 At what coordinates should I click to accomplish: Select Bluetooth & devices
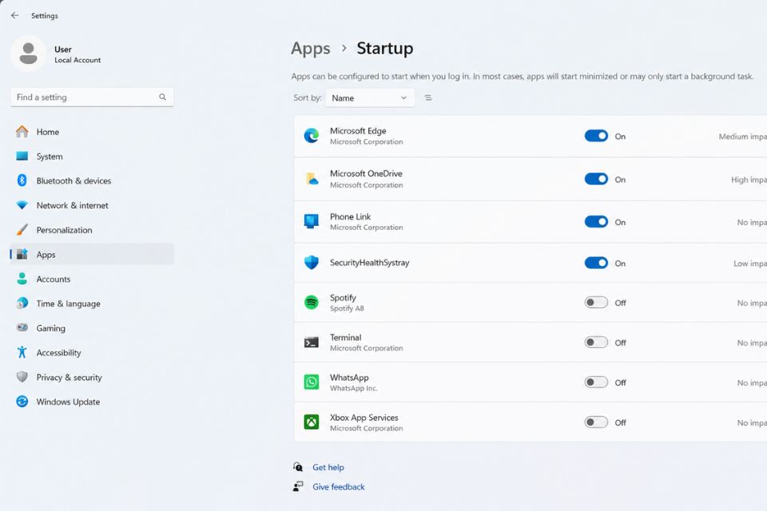coord(92,180)
